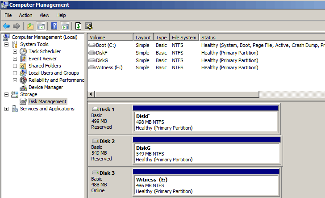The width and height of the screenshot is (325, 198).
Task: Sort by the Status column header
Action: 262,38
